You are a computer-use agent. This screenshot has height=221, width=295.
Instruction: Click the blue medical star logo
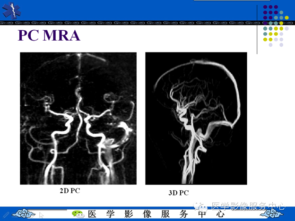tap(11, 10)
